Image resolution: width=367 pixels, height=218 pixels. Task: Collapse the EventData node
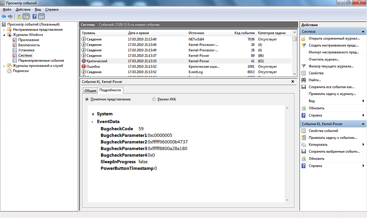(x=92, y=122)
